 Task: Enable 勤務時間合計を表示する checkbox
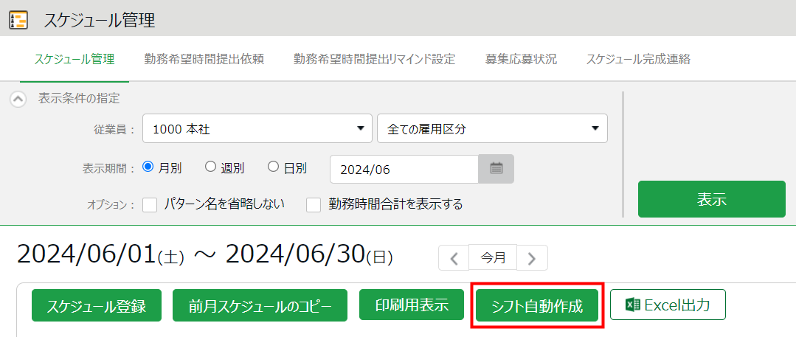click(314, 204)
